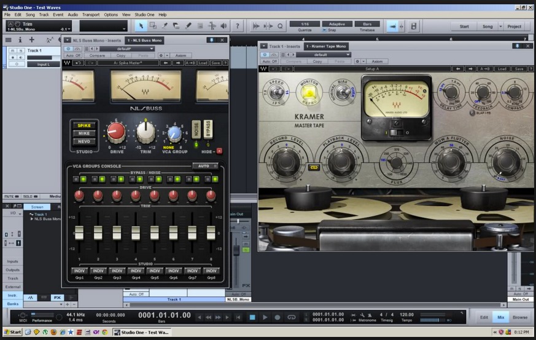
Task: Select the SPIKE studio button
Action: [84, 125]
